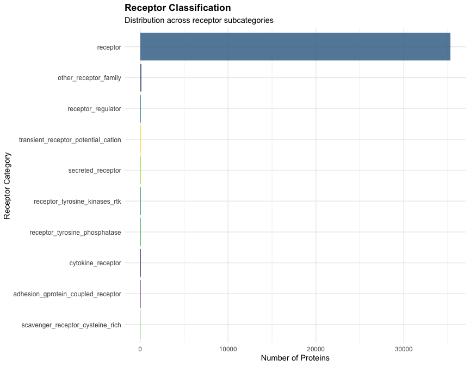Image resolution: width=470 pixels, height=366 pixels.
Task: Click the 'receptor_tyrosine_kinases_rtk' label
Action: pyautogui.click(x=77, y=202)
